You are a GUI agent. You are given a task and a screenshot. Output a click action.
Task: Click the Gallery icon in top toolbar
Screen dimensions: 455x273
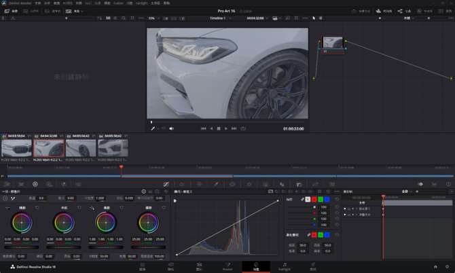tap(9, 12)
